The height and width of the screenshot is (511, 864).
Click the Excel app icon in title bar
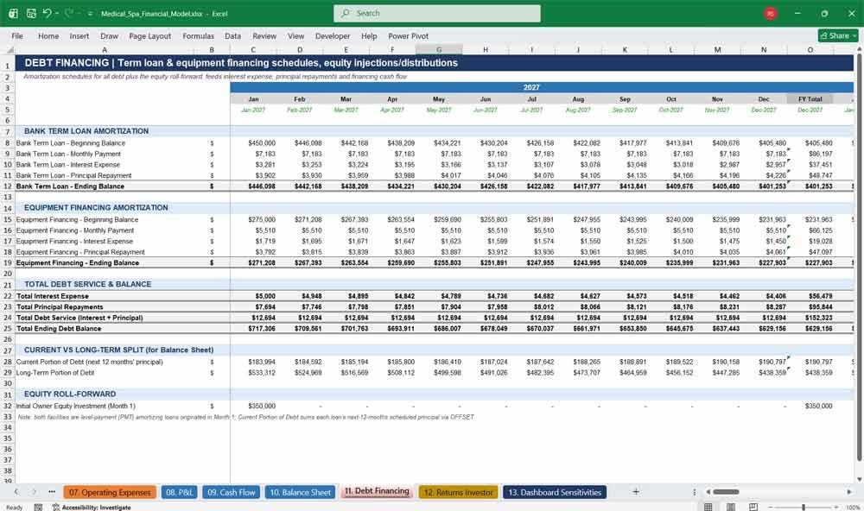click(x=13, y=13)
